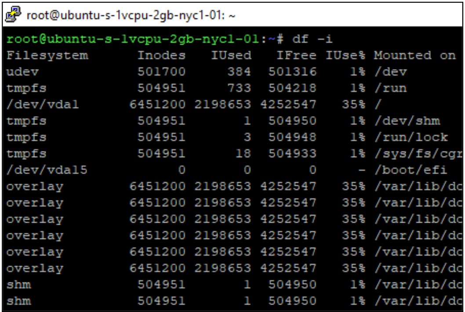The width and height of the screenshot is (465, 312).
Task: Click the 'Inodes' column header
Action: [161, 55]
